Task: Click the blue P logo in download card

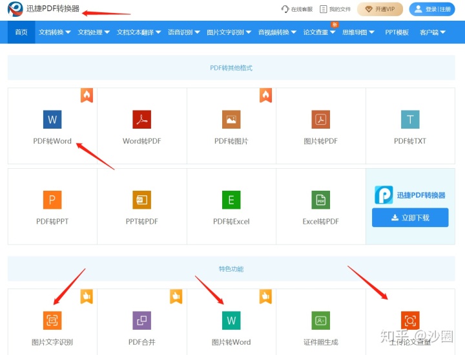Action: (x=384, y=195)
